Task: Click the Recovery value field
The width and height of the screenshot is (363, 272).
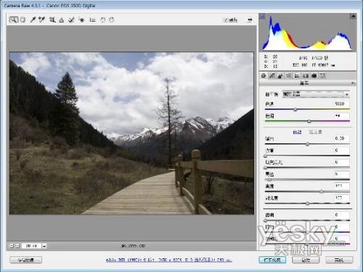Action: click(341, 150)
